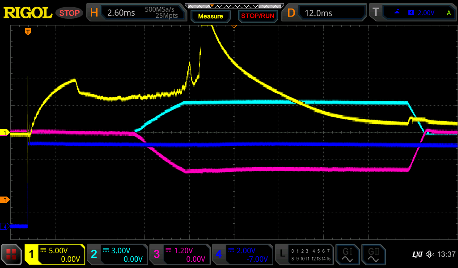Toggle channel 1 yellow 5.00V label
Image resolution: width=458 pixels, height=268 pixels.
(x=55, y=255)
